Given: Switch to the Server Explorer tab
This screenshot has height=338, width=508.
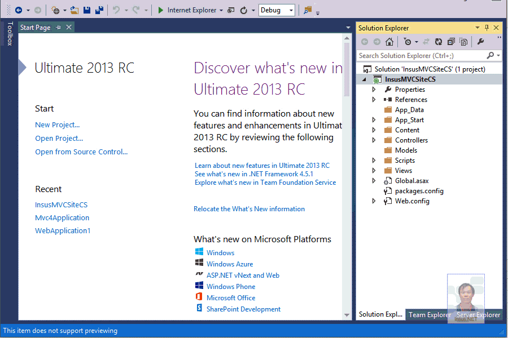Looking at the screenshot, I should pyautogui.click(x=478, y=315).
